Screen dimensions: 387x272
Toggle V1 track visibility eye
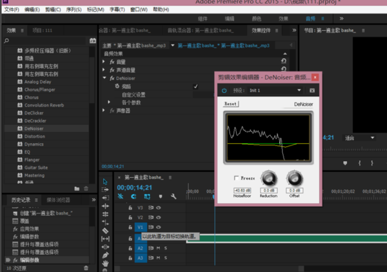click(x=159, y=227)
